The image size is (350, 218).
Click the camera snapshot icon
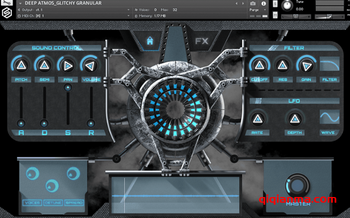252,3
